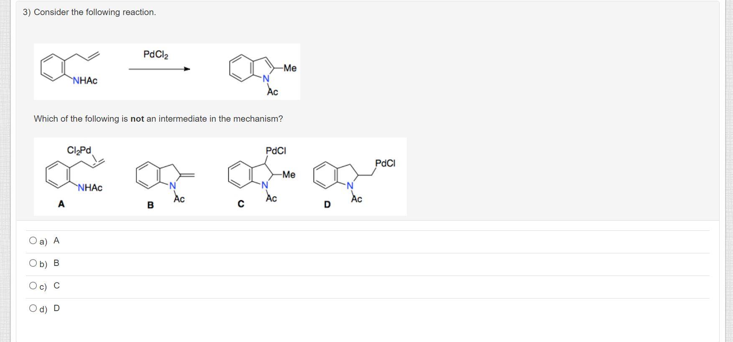The image size is (733, 342).
Task: Select radio button for answer c) C
Action: (x=33, y=285)
